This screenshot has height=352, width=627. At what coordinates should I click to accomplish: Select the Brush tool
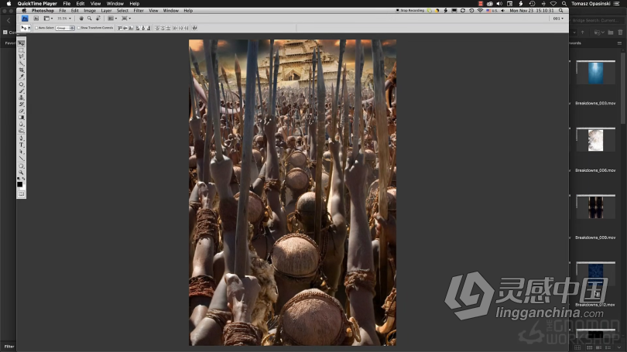pyautogui.click(x=21, y=91)
